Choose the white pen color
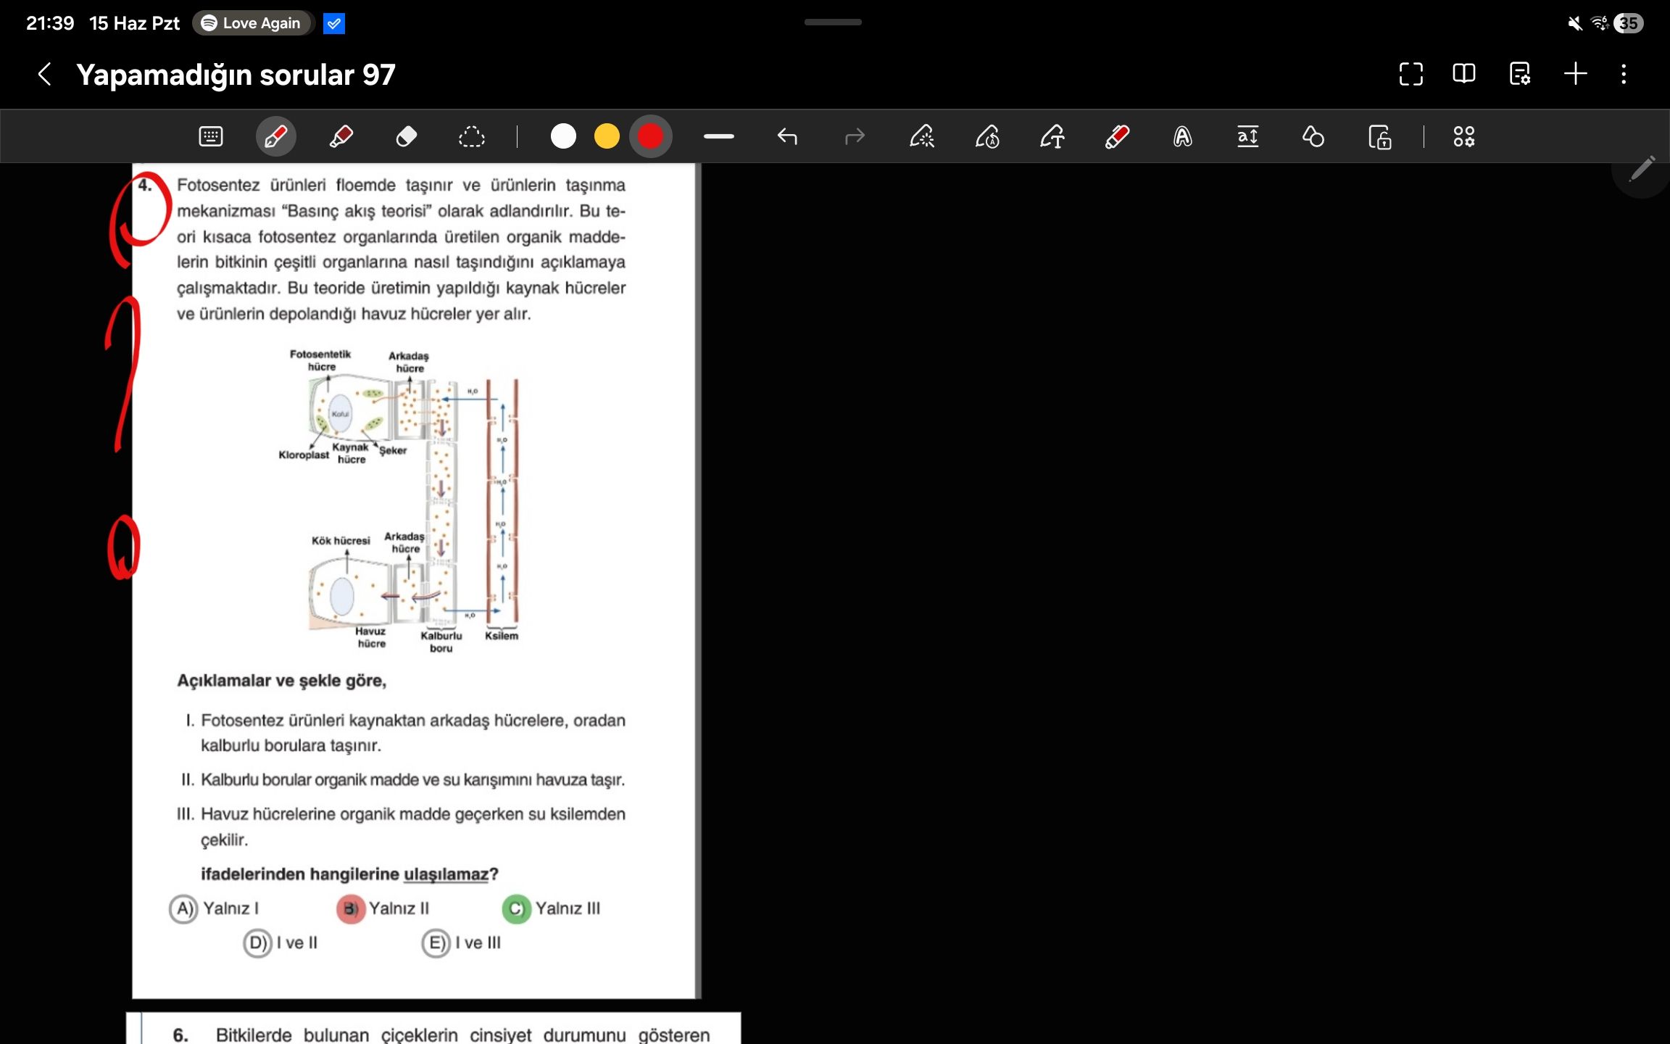The width and height of the screenshot is (1670, 1044). [563, 136]
